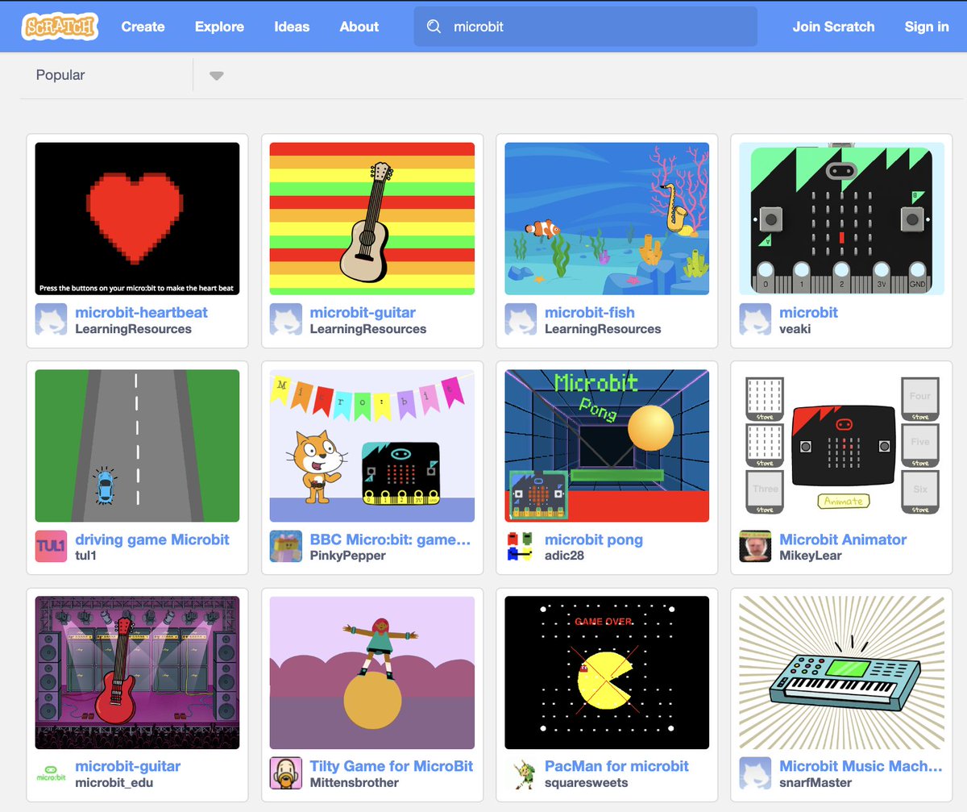
Task: Open the PacMan for microbit title
Action: (x=616, y=766)
